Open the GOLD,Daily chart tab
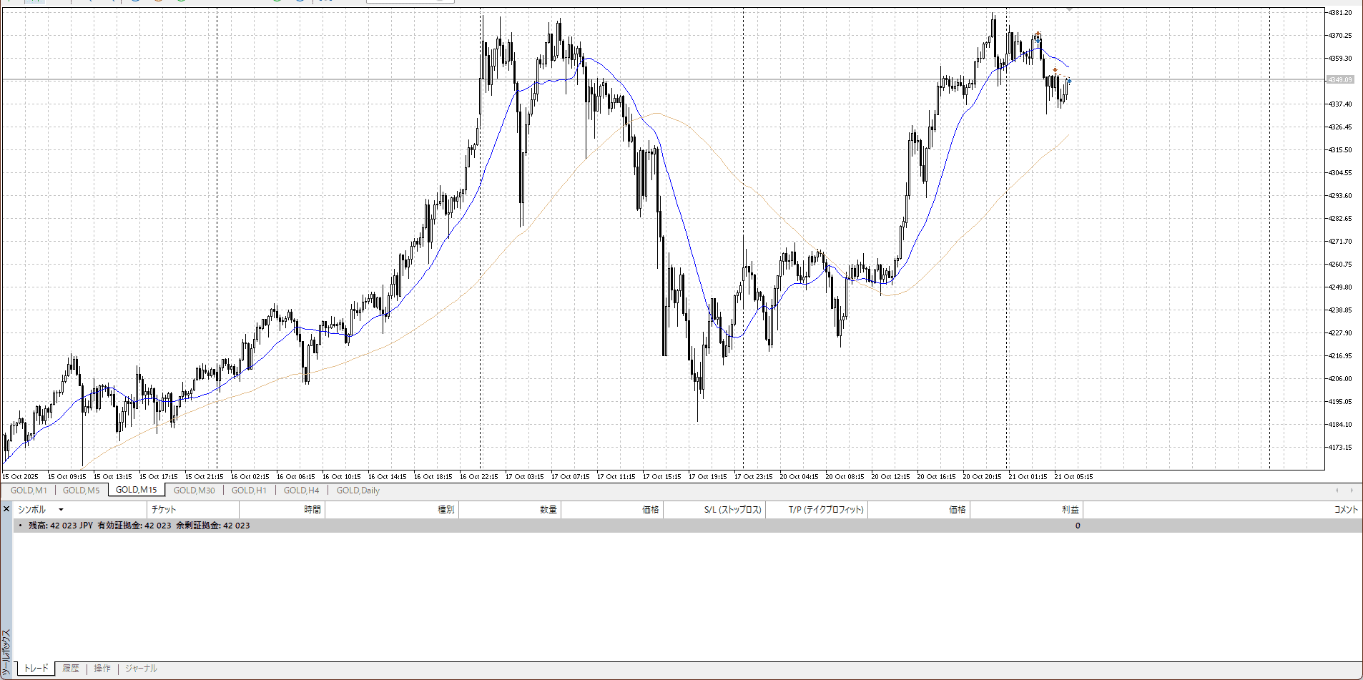The image size is (1363, 680). pyautogui.click(x=358, y=491)
